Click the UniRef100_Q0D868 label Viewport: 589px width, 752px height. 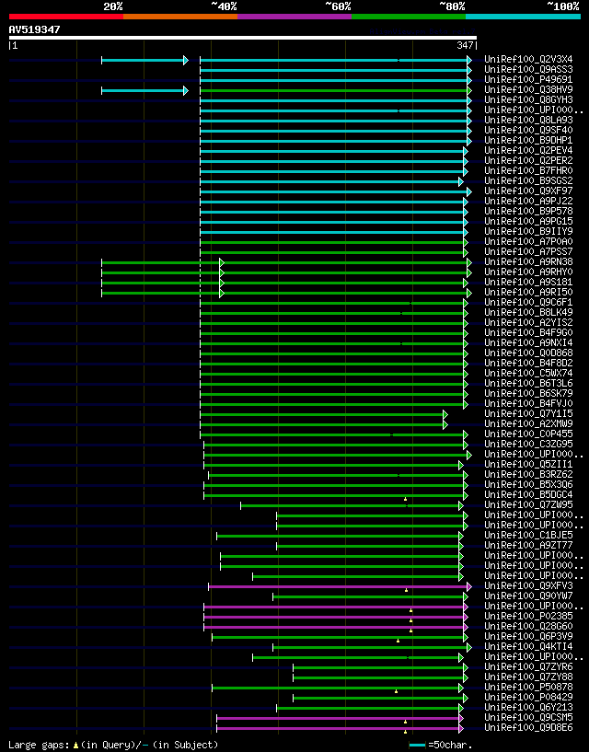pyautogui.click(x=528, y=353)
